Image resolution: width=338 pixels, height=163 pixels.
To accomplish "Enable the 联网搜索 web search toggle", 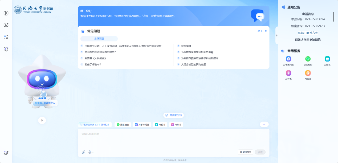I will 246,152.
